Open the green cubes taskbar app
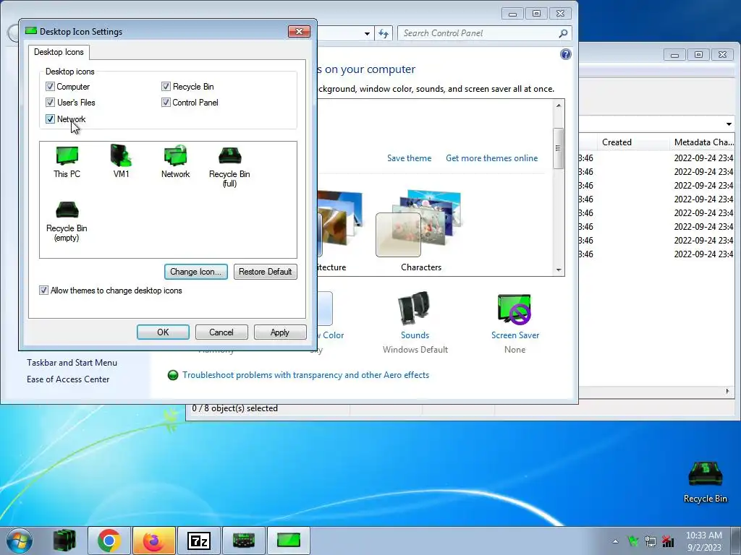The height and width of the screenshot is (555, 741). click(64, 541)
